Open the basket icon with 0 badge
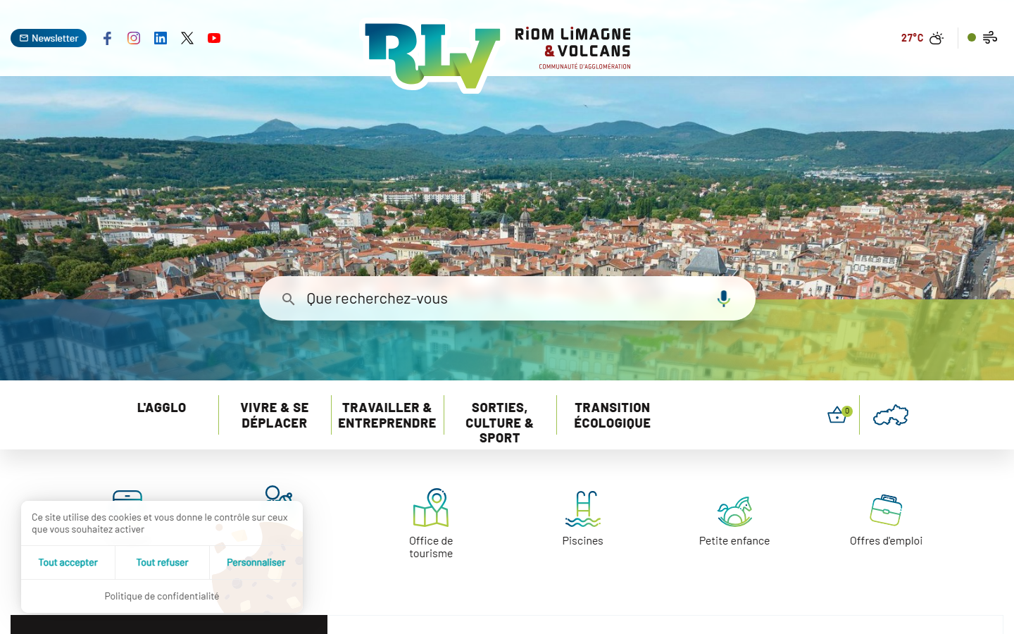The height and width of the screenshot is (634, 1014). (839, 415)
